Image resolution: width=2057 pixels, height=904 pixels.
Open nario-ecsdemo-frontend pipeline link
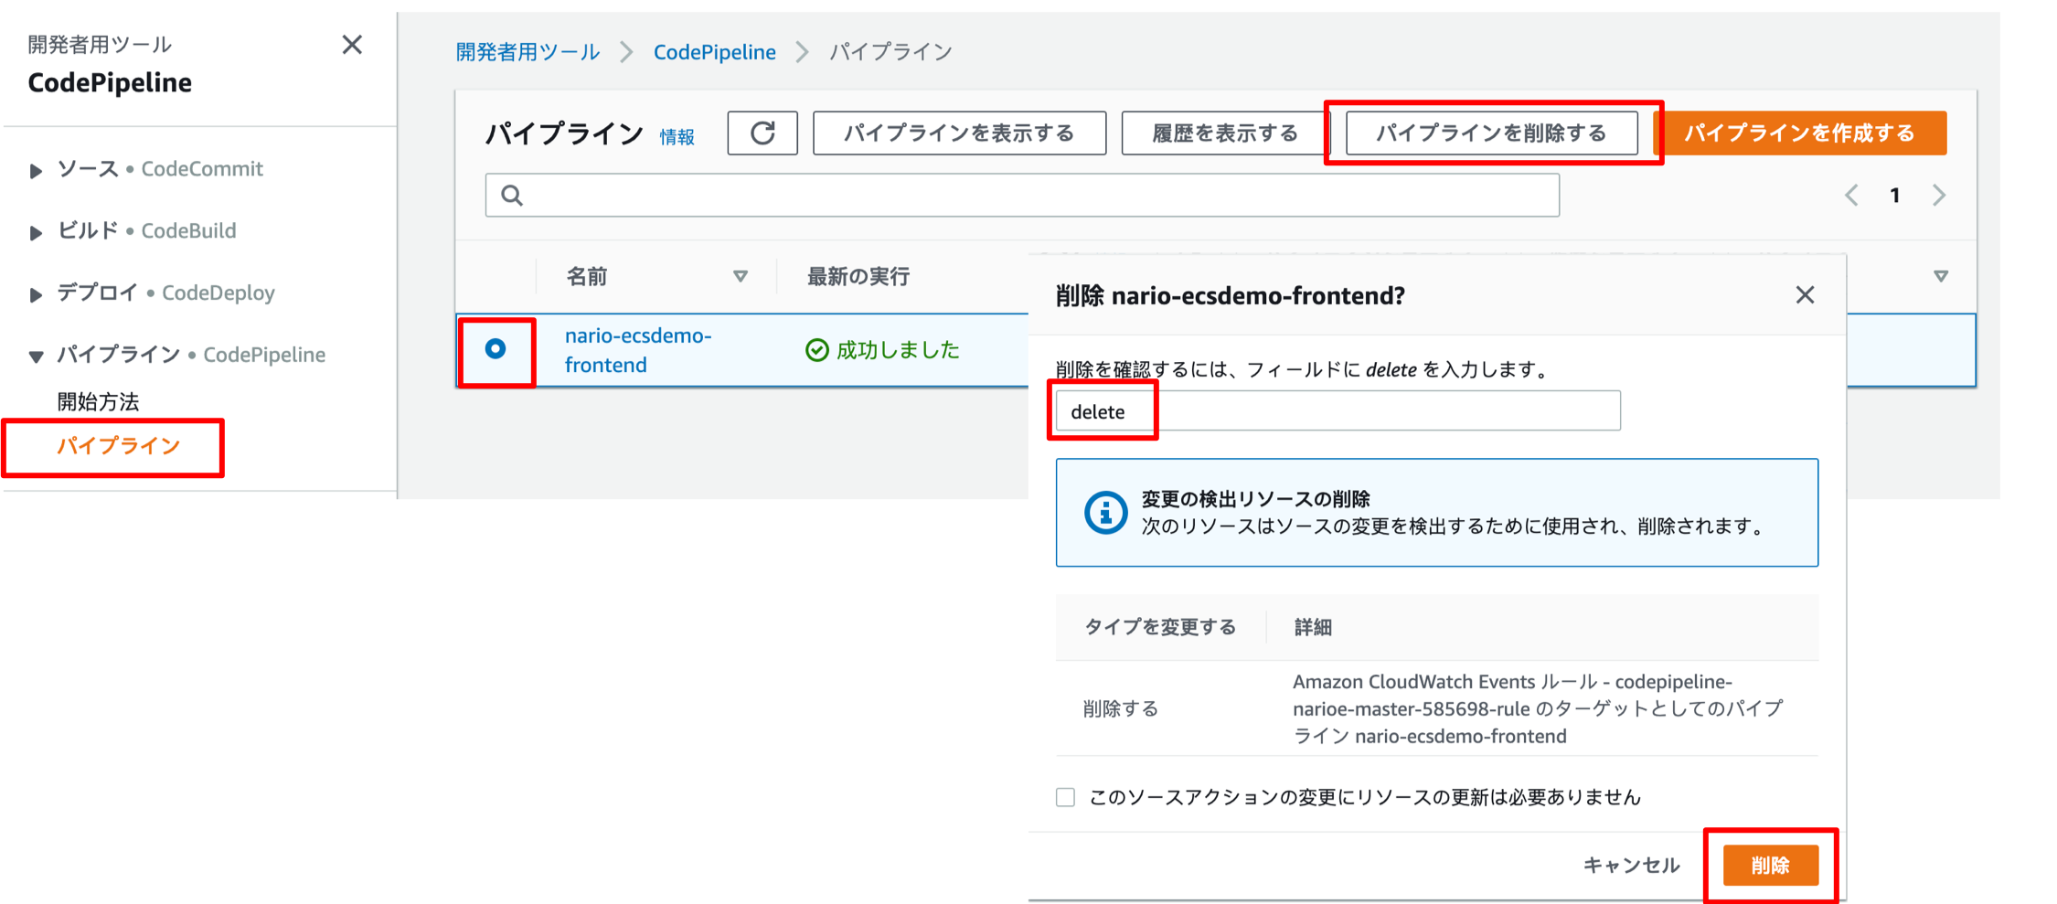pos(637,350)
